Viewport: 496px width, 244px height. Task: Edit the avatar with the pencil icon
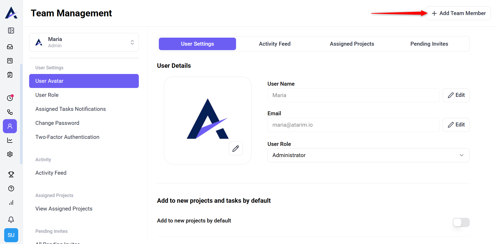(236, 148)
